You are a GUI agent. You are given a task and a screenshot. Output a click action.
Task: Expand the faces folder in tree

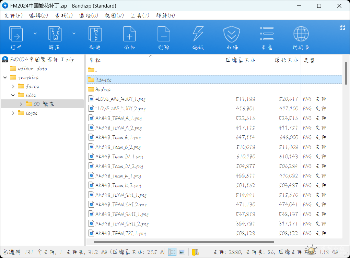(13, 86)
